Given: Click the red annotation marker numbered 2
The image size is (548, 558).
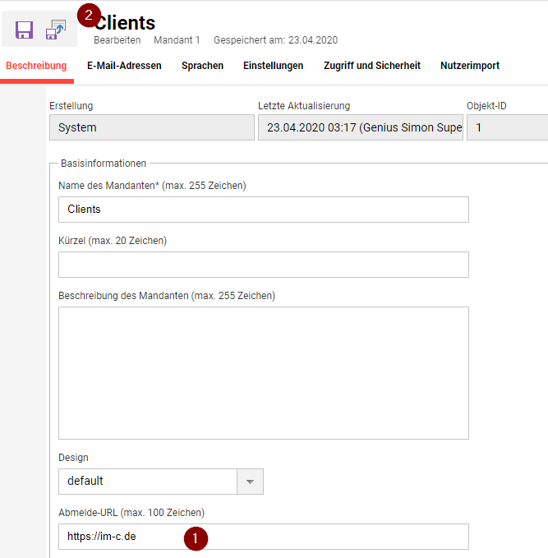Looking at the screenshot, I should coord(89,14).
